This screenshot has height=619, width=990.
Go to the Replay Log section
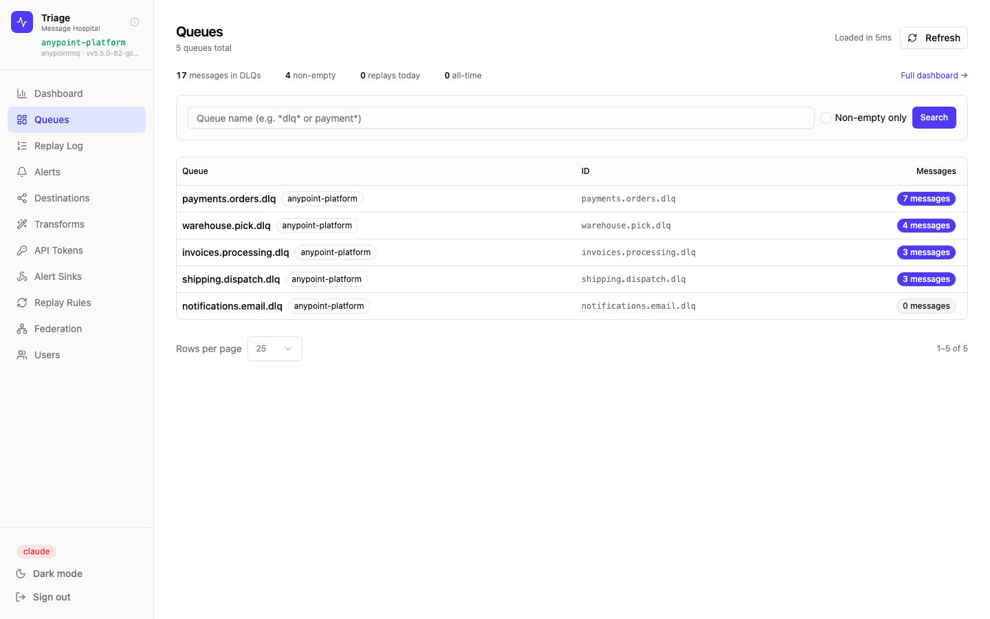pyautogui.click(x=76, y=146)
